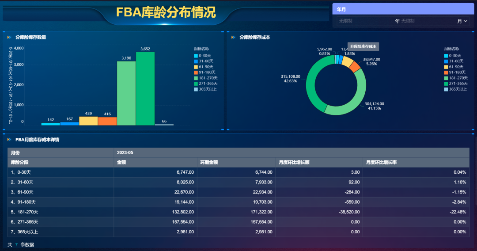Select row 4、91-180天 in the table
This screenshot has height=251, width=477.
click(238, 202)
